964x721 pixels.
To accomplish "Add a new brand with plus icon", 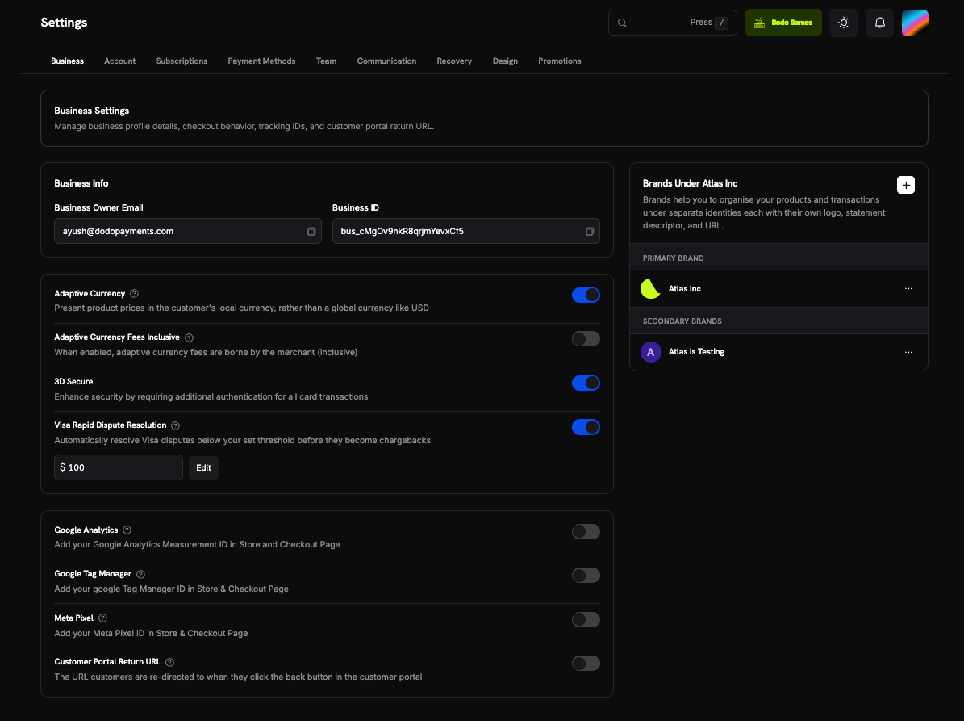I will pos(905,185).
